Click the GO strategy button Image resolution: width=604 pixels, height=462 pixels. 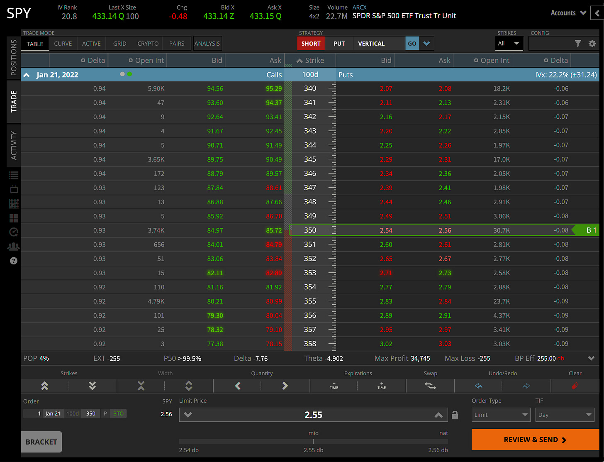click(412, 44)
